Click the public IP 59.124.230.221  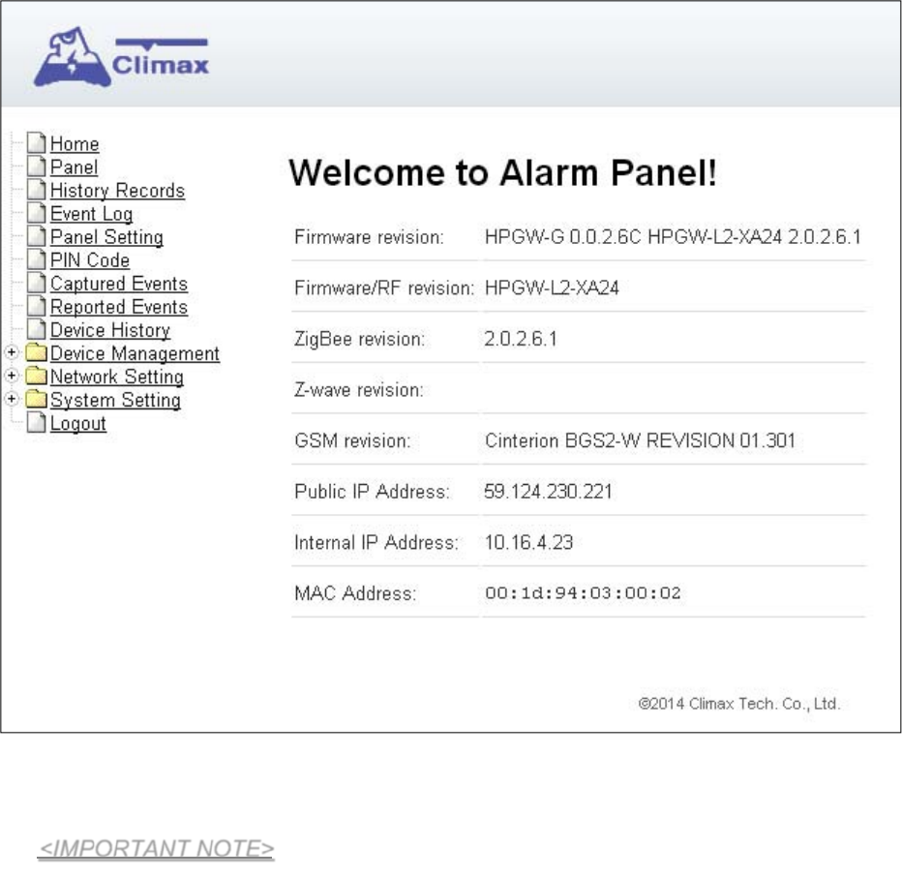[x=548, y=492]
